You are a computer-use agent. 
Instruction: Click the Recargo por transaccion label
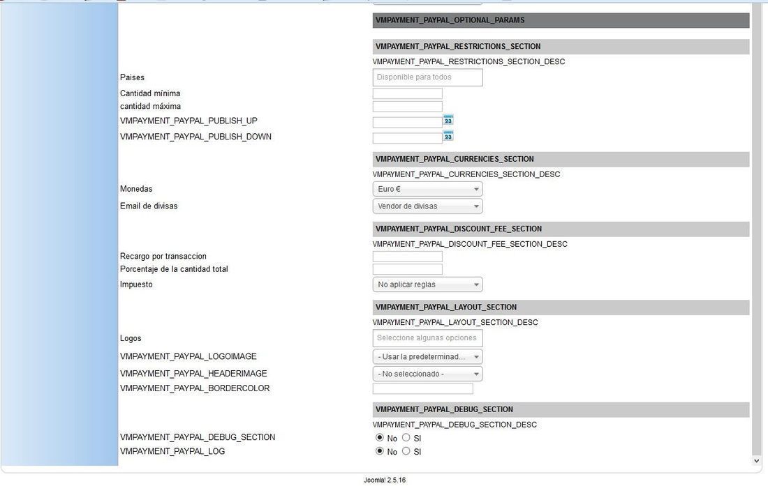[163, 256]
